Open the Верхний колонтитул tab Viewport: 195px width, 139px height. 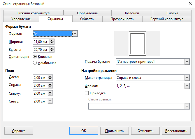click(x=166, y=19)
